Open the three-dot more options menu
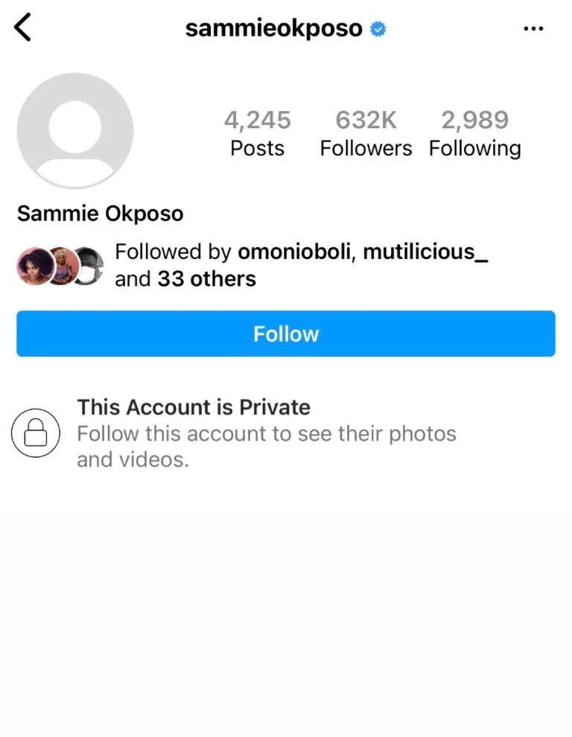Screen dimensions: 572x737 coord(533,28)
